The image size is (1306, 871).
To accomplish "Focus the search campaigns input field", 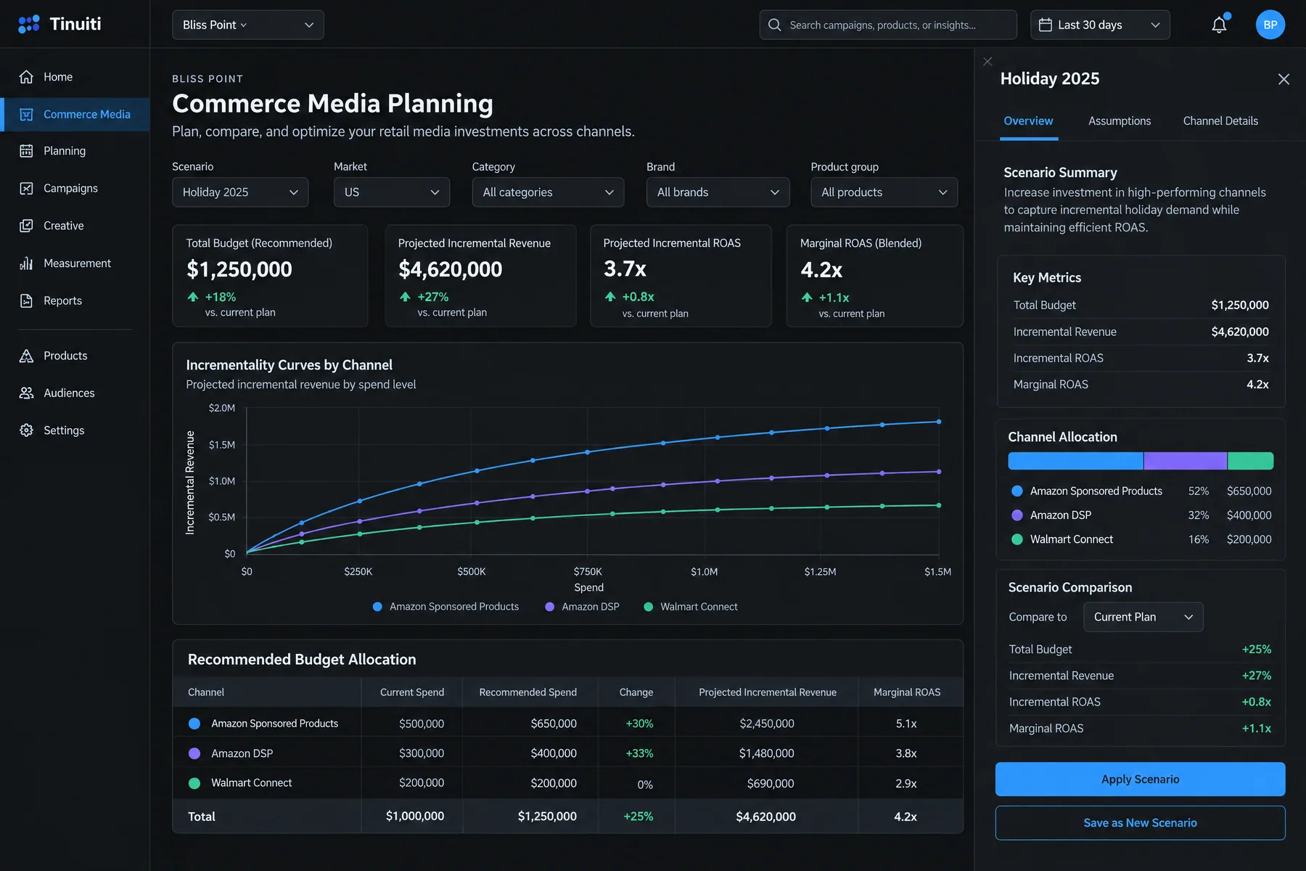I will click(x=888, y=25).
